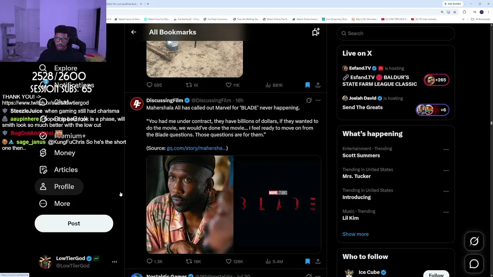Open a new browser tab
The height and width of the screenshot is (277, 493).
point(148,4)
